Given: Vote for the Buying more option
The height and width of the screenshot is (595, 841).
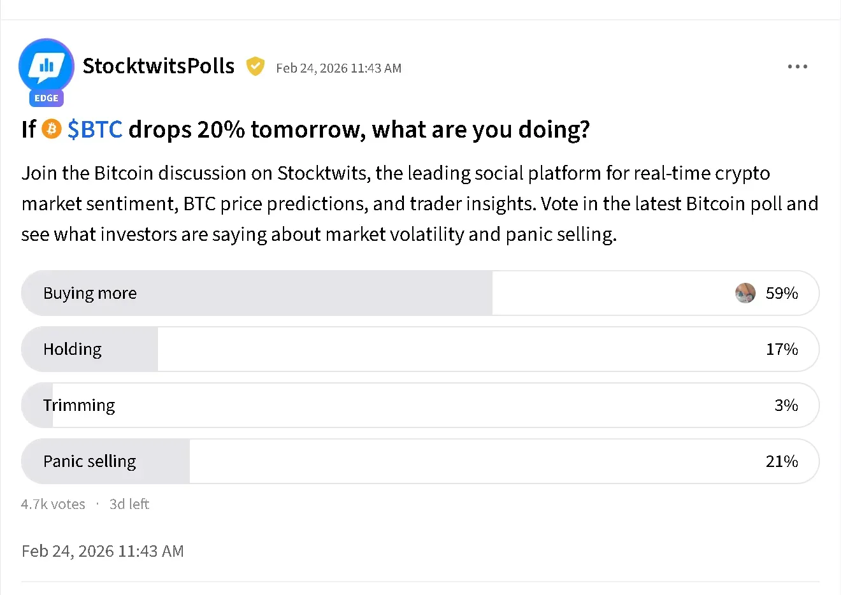Looking at the screenshot, I should pyautogui.click(x=90, y=293).
